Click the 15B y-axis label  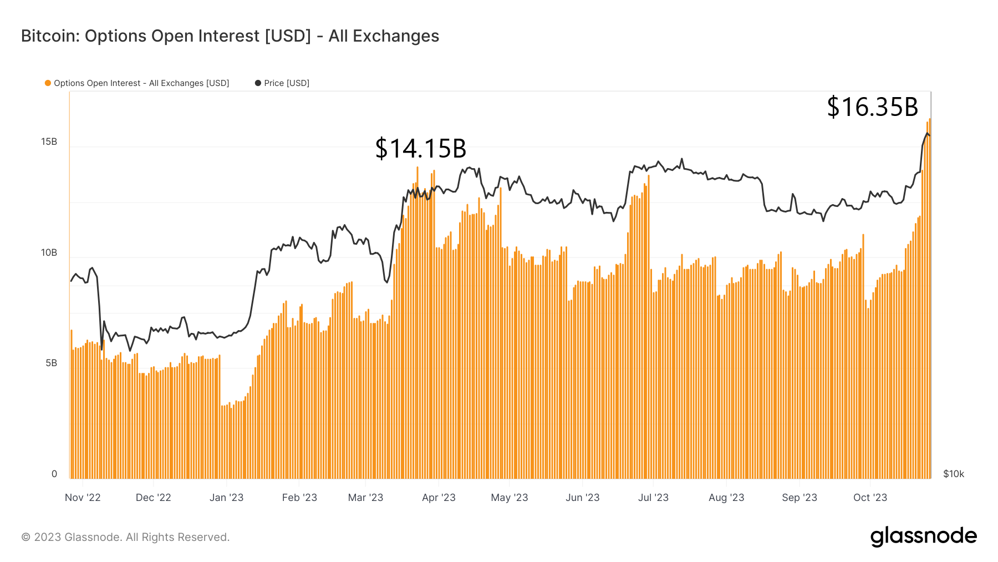(x=49, y=142)
